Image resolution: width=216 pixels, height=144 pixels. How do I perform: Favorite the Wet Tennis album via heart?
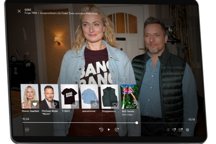click(x=134, y=104)
